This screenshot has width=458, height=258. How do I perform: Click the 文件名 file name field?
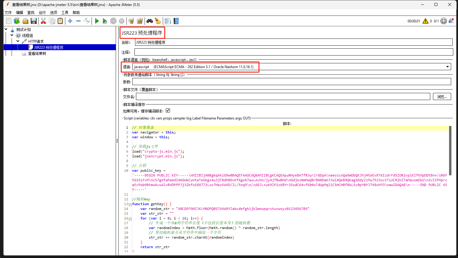283,96
